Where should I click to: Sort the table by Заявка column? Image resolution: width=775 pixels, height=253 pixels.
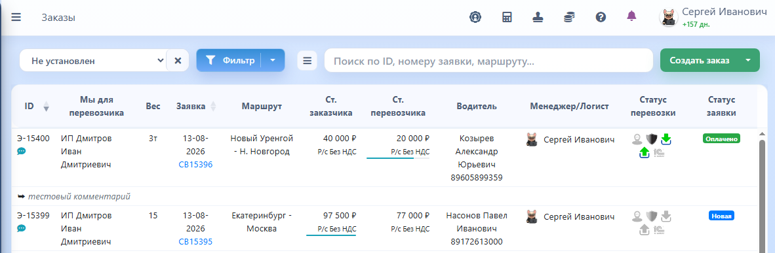(213, 106)
